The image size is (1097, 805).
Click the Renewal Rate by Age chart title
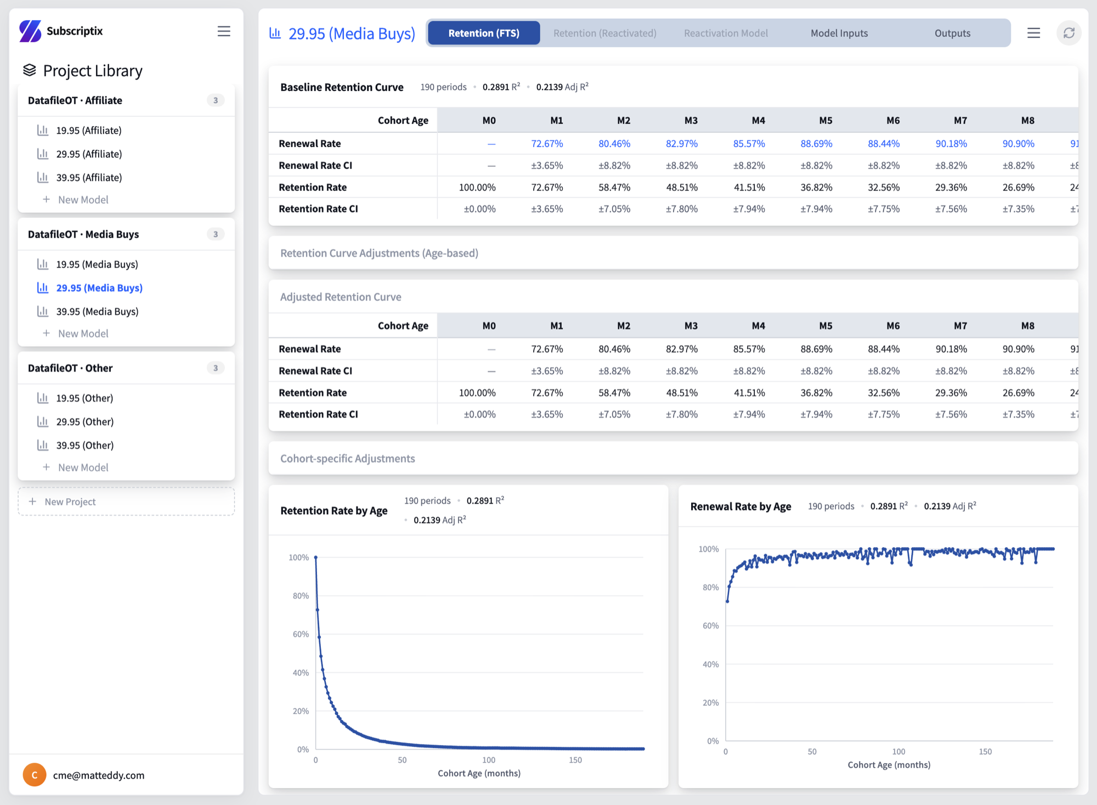pos(740,506)
